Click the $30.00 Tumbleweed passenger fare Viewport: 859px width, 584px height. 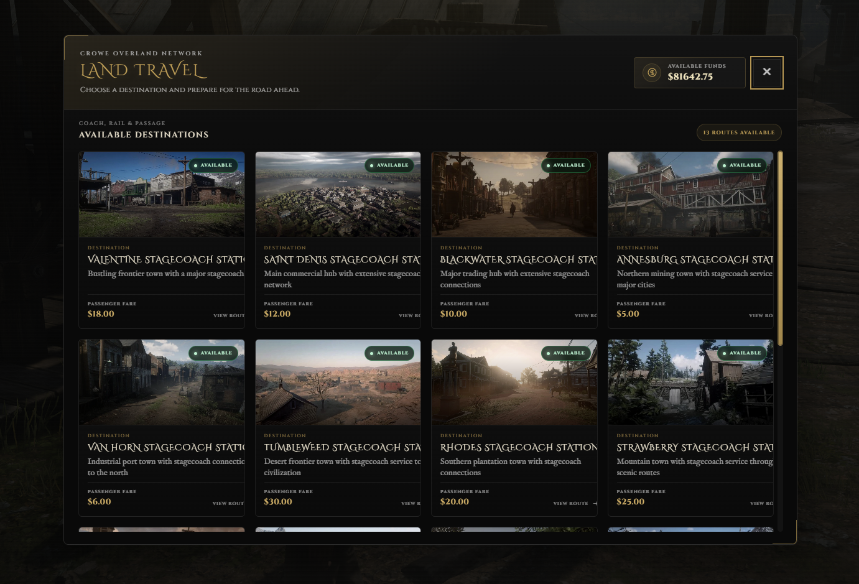pos(278,502)
